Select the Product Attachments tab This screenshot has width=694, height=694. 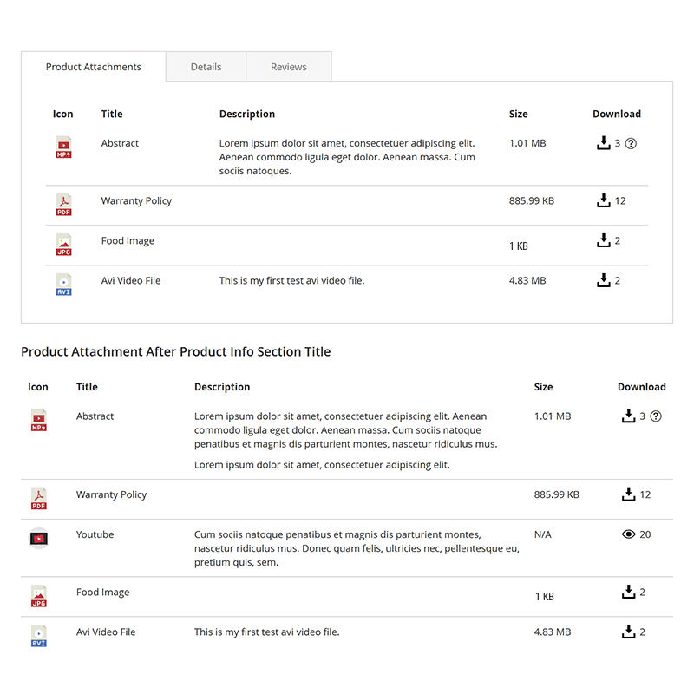tap(94, 67)
